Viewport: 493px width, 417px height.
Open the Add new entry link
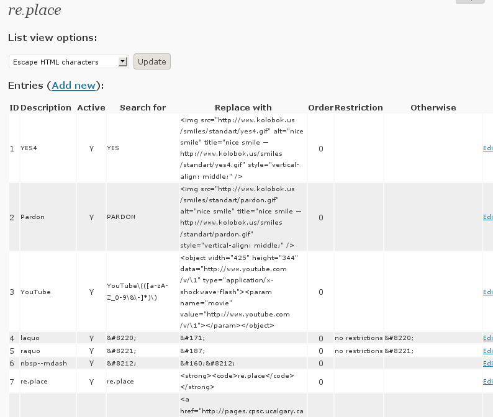[x=73, y=85]
